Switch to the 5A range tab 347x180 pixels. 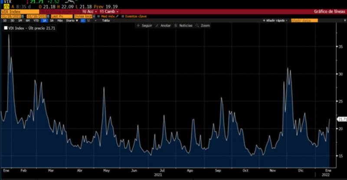[x=52, y=20]
